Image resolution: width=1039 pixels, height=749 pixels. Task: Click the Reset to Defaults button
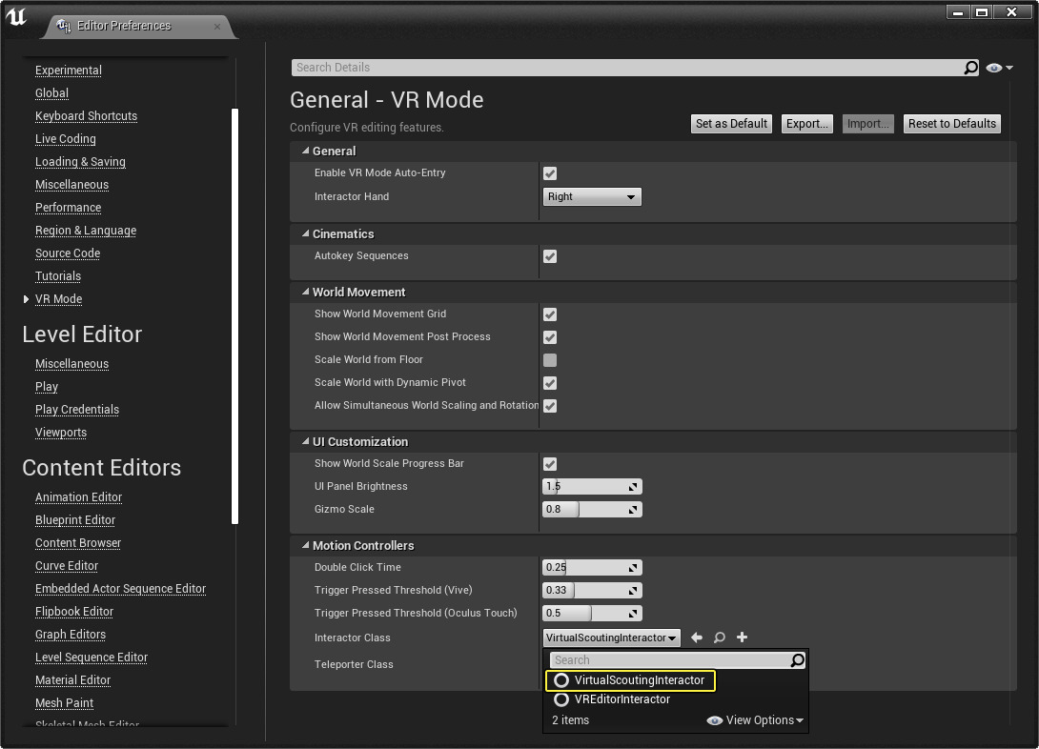tap(951, 124)
